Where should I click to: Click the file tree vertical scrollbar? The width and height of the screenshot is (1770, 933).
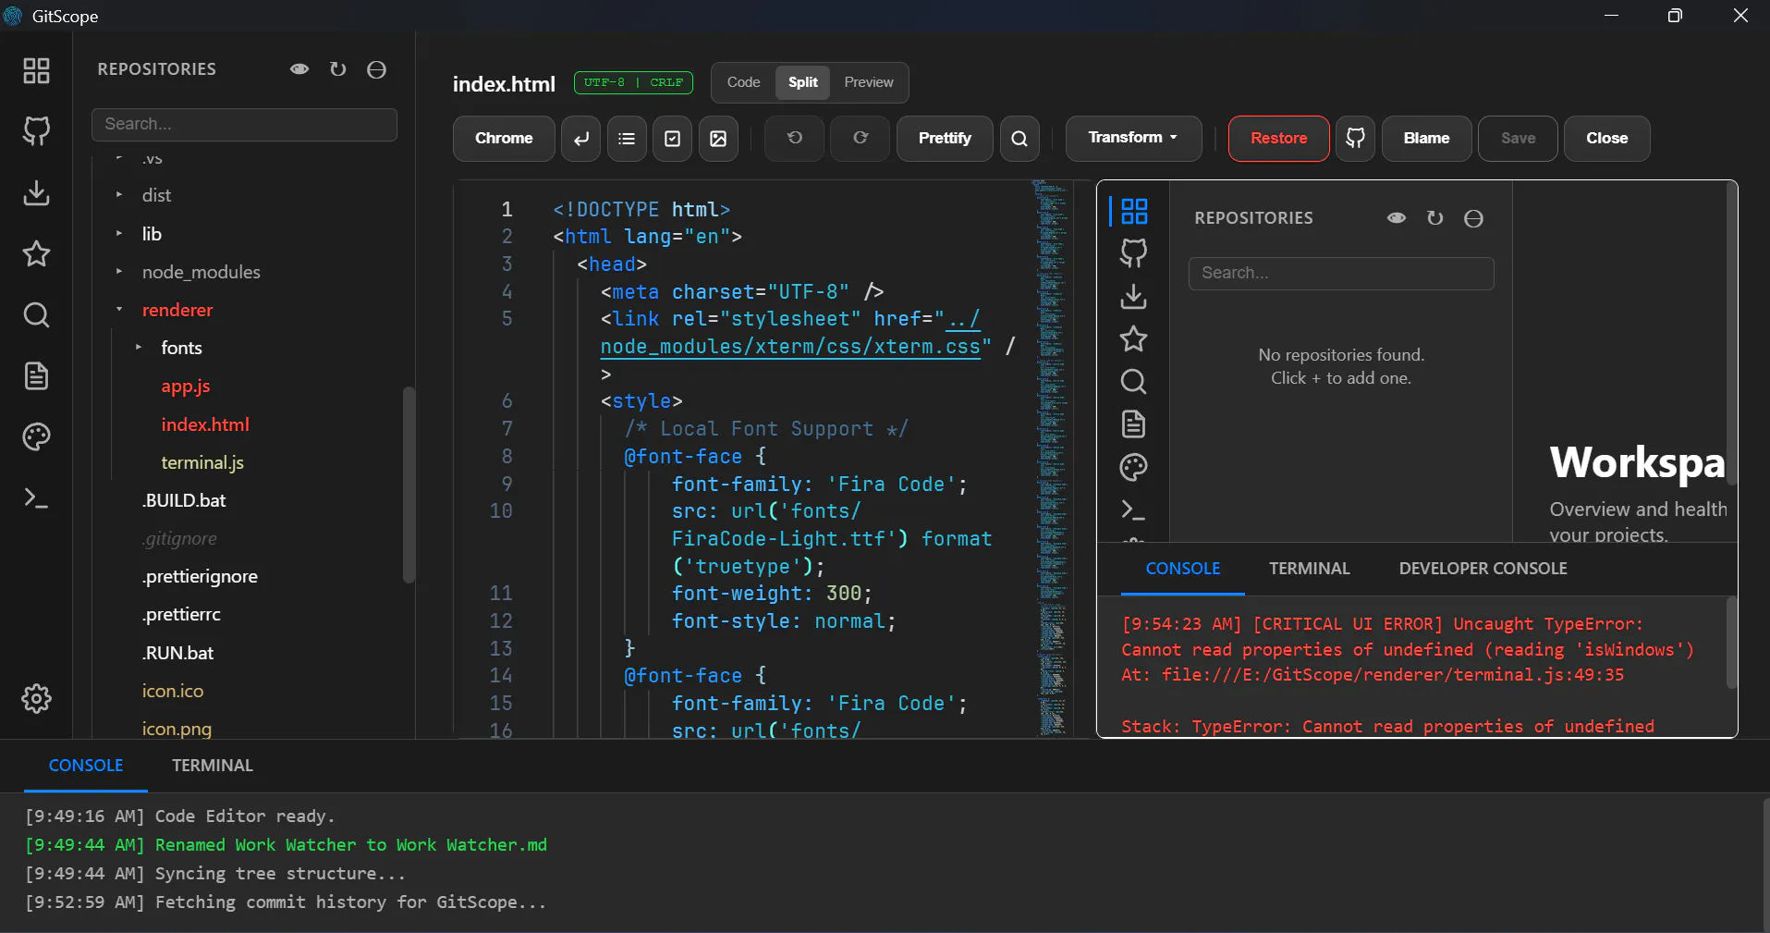pyautogui.click(x=409, y=485)
